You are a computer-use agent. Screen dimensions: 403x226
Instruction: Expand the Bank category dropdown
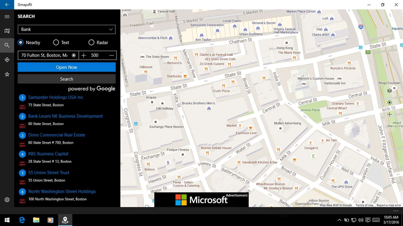pos(67,29)
